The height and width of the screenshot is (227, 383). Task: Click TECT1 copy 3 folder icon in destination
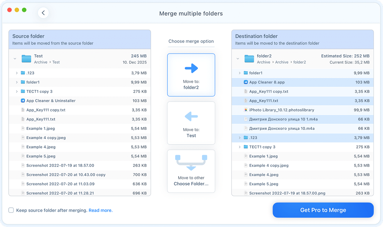246,147
